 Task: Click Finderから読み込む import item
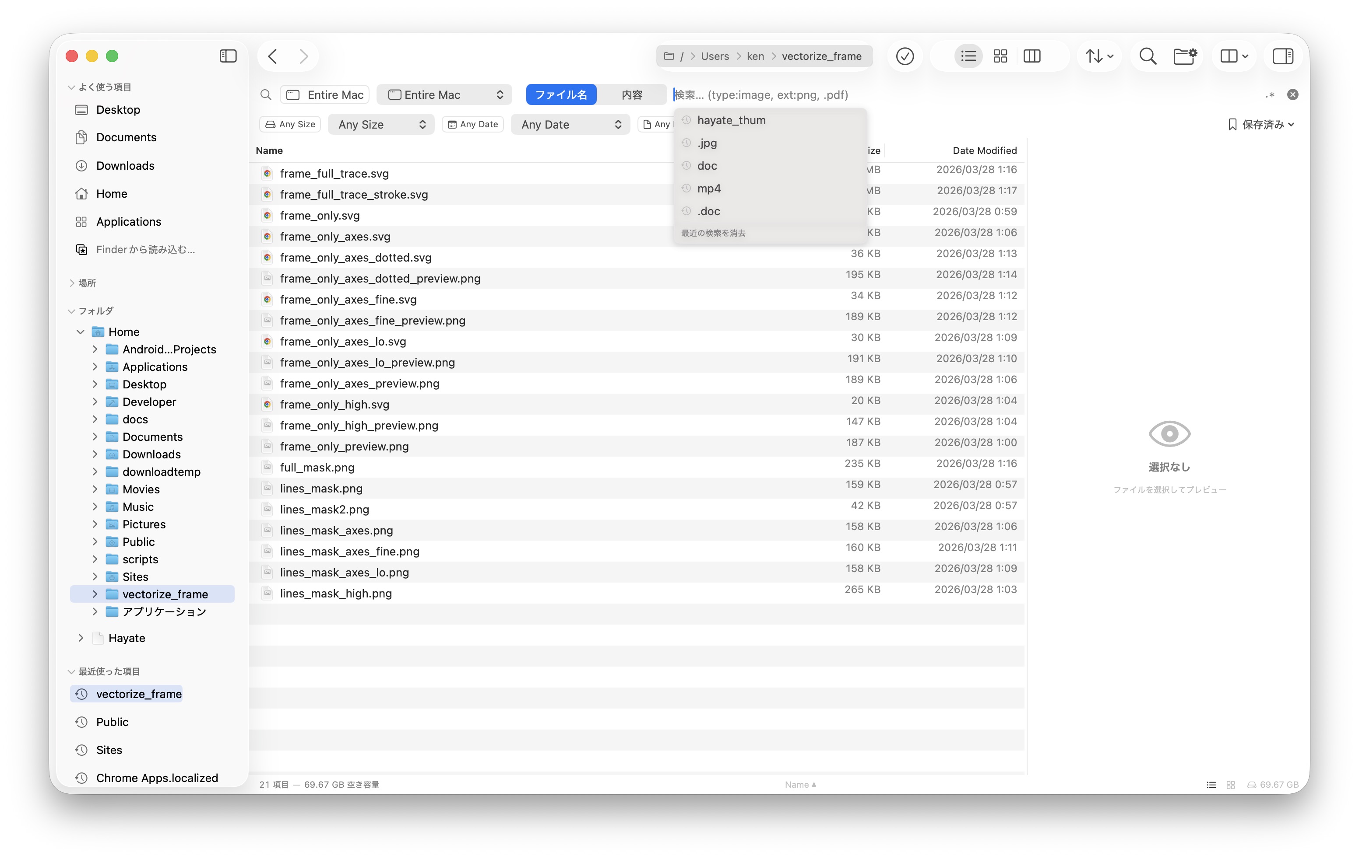(x=152, y=249)
